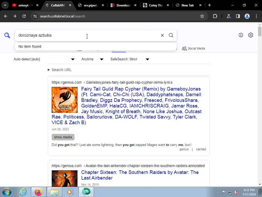This screenshot has height=197, width=262.
Task: Close the srv.piped tab
Action: (x=103, y=5)
